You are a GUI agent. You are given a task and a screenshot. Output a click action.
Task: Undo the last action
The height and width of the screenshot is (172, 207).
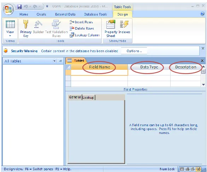(x=26, y=6)
